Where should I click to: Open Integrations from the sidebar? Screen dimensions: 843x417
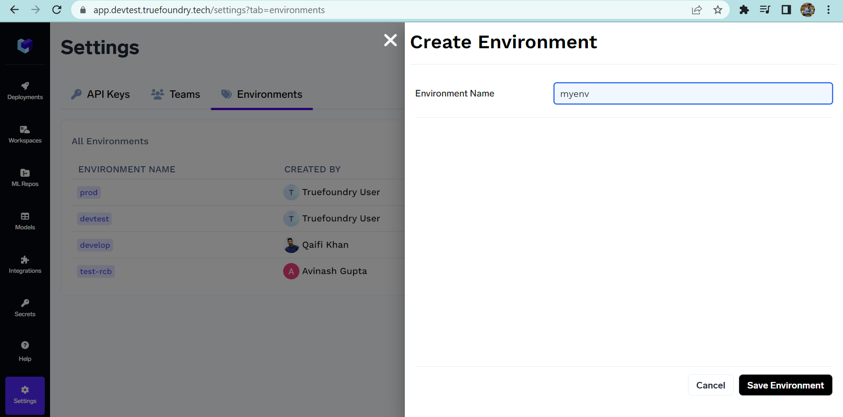[25, 264]
